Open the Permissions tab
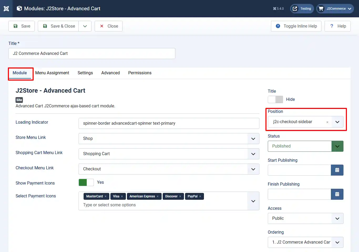This screenshot has height=252, width=359. (140, 73)
